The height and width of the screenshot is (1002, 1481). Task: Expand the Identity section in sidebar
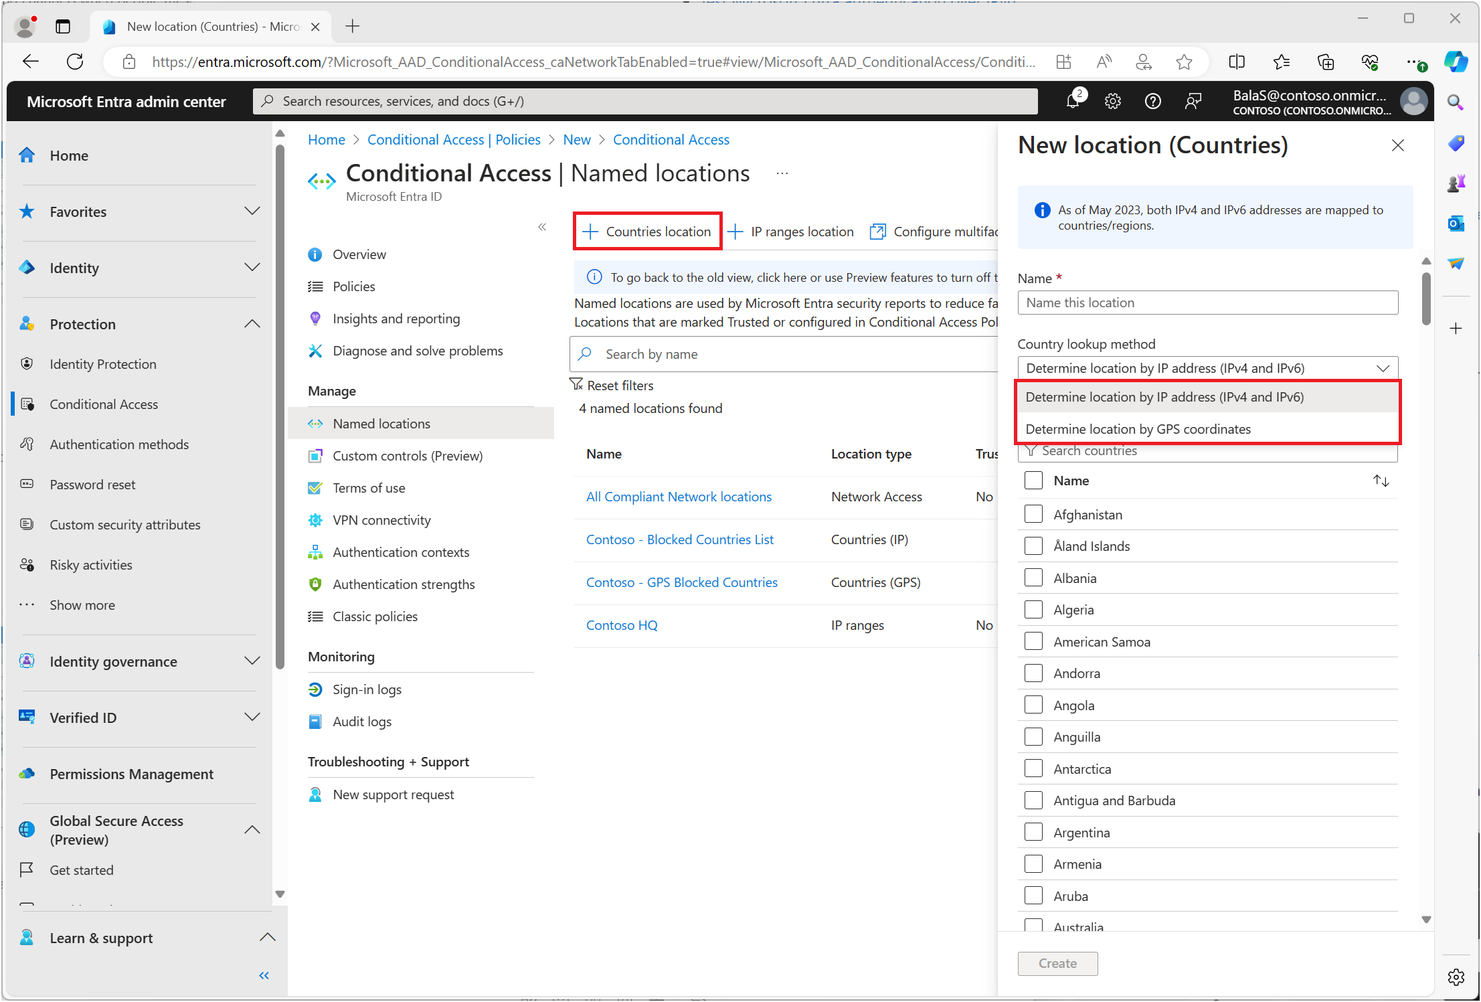(x=252, y=268)
